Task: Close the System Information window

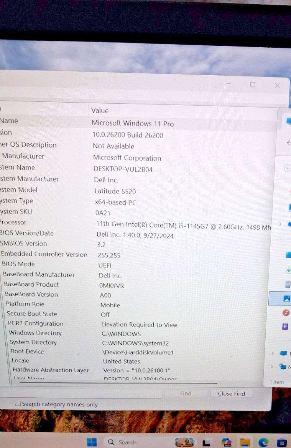Action: click(277, 85)
